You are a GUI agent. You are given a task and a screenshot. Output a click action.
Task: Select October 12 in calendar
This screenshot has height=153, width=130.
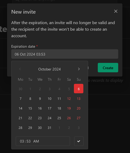(69, 99)
